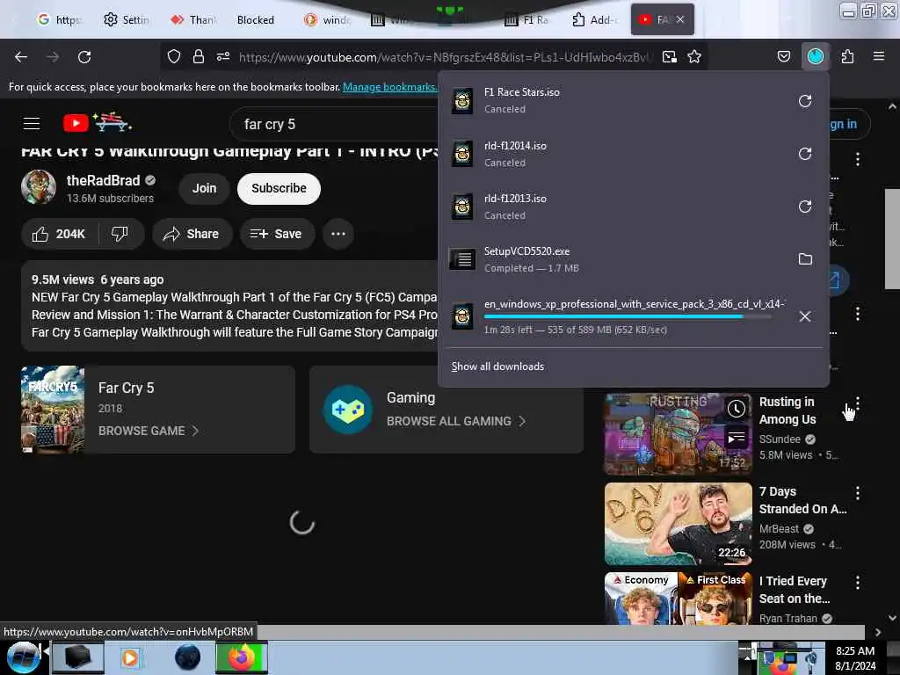This screenshot has height=675, width=900.
Task: Switch to the F1 Ra browser tab
Action: 527,19
